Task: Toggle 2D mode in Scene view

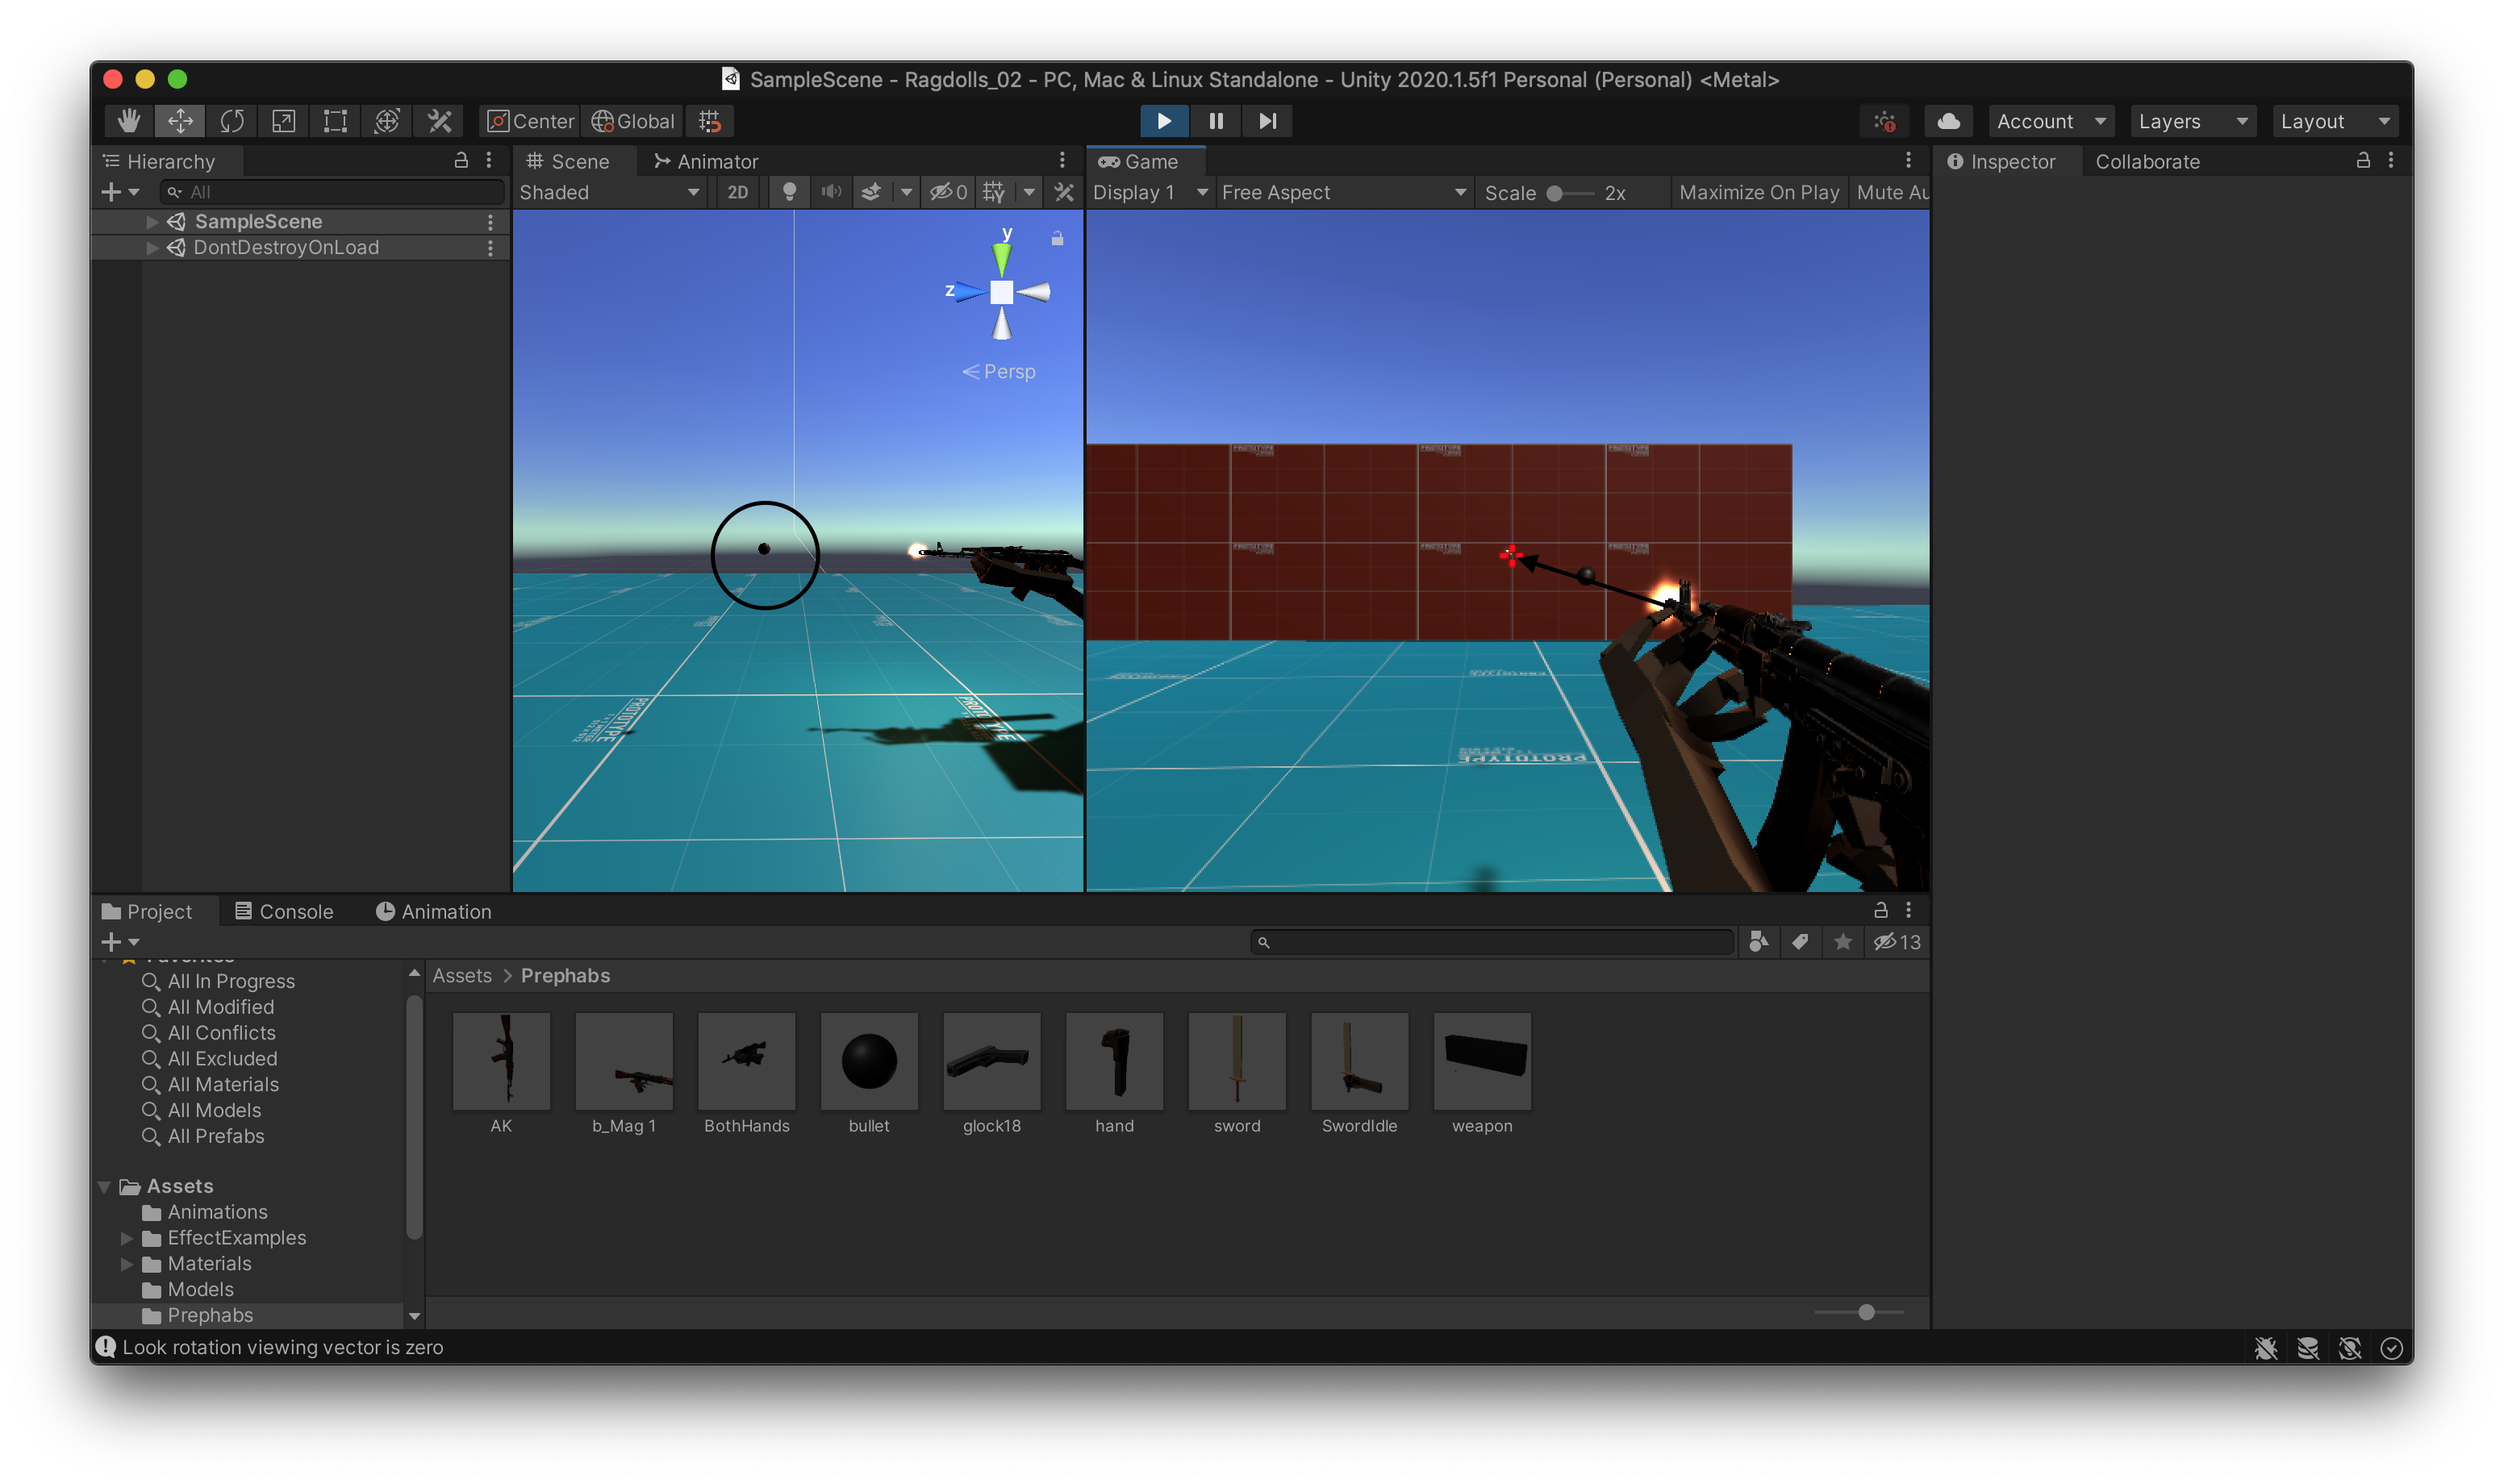Action: click(x=738, y=192)
